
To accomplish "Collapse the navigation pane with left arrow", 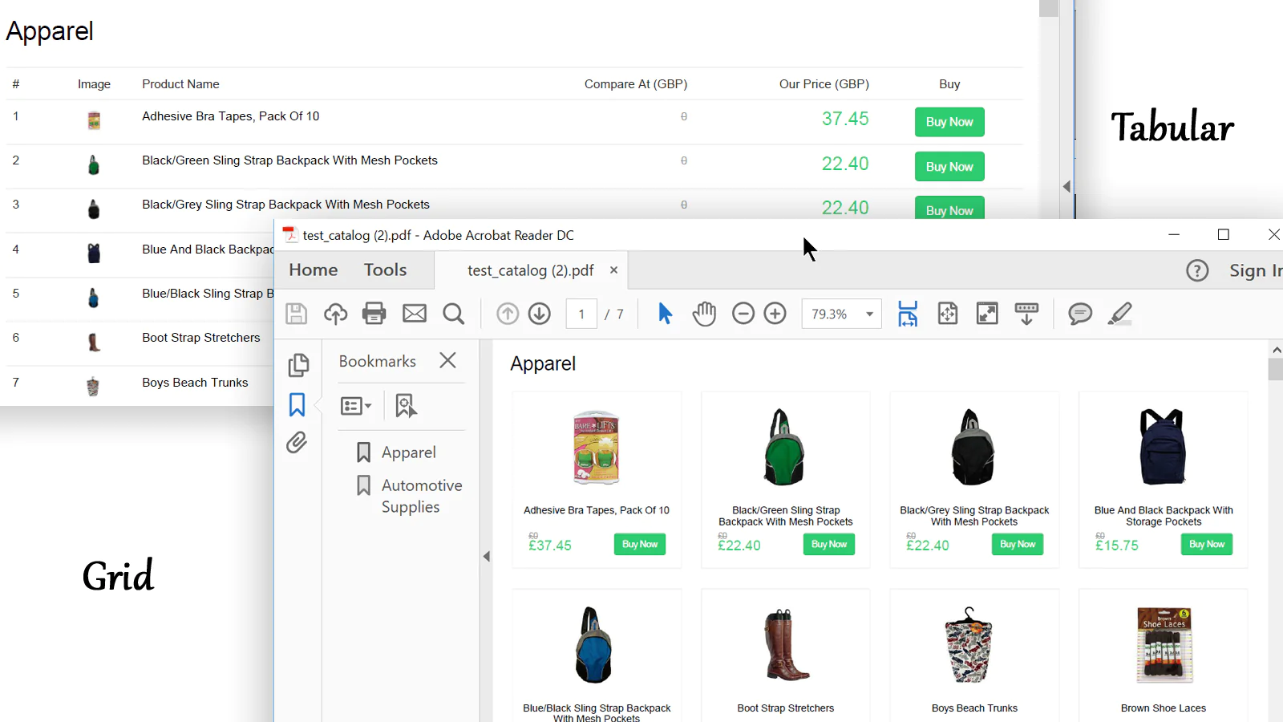I will (x=486, y=556).
